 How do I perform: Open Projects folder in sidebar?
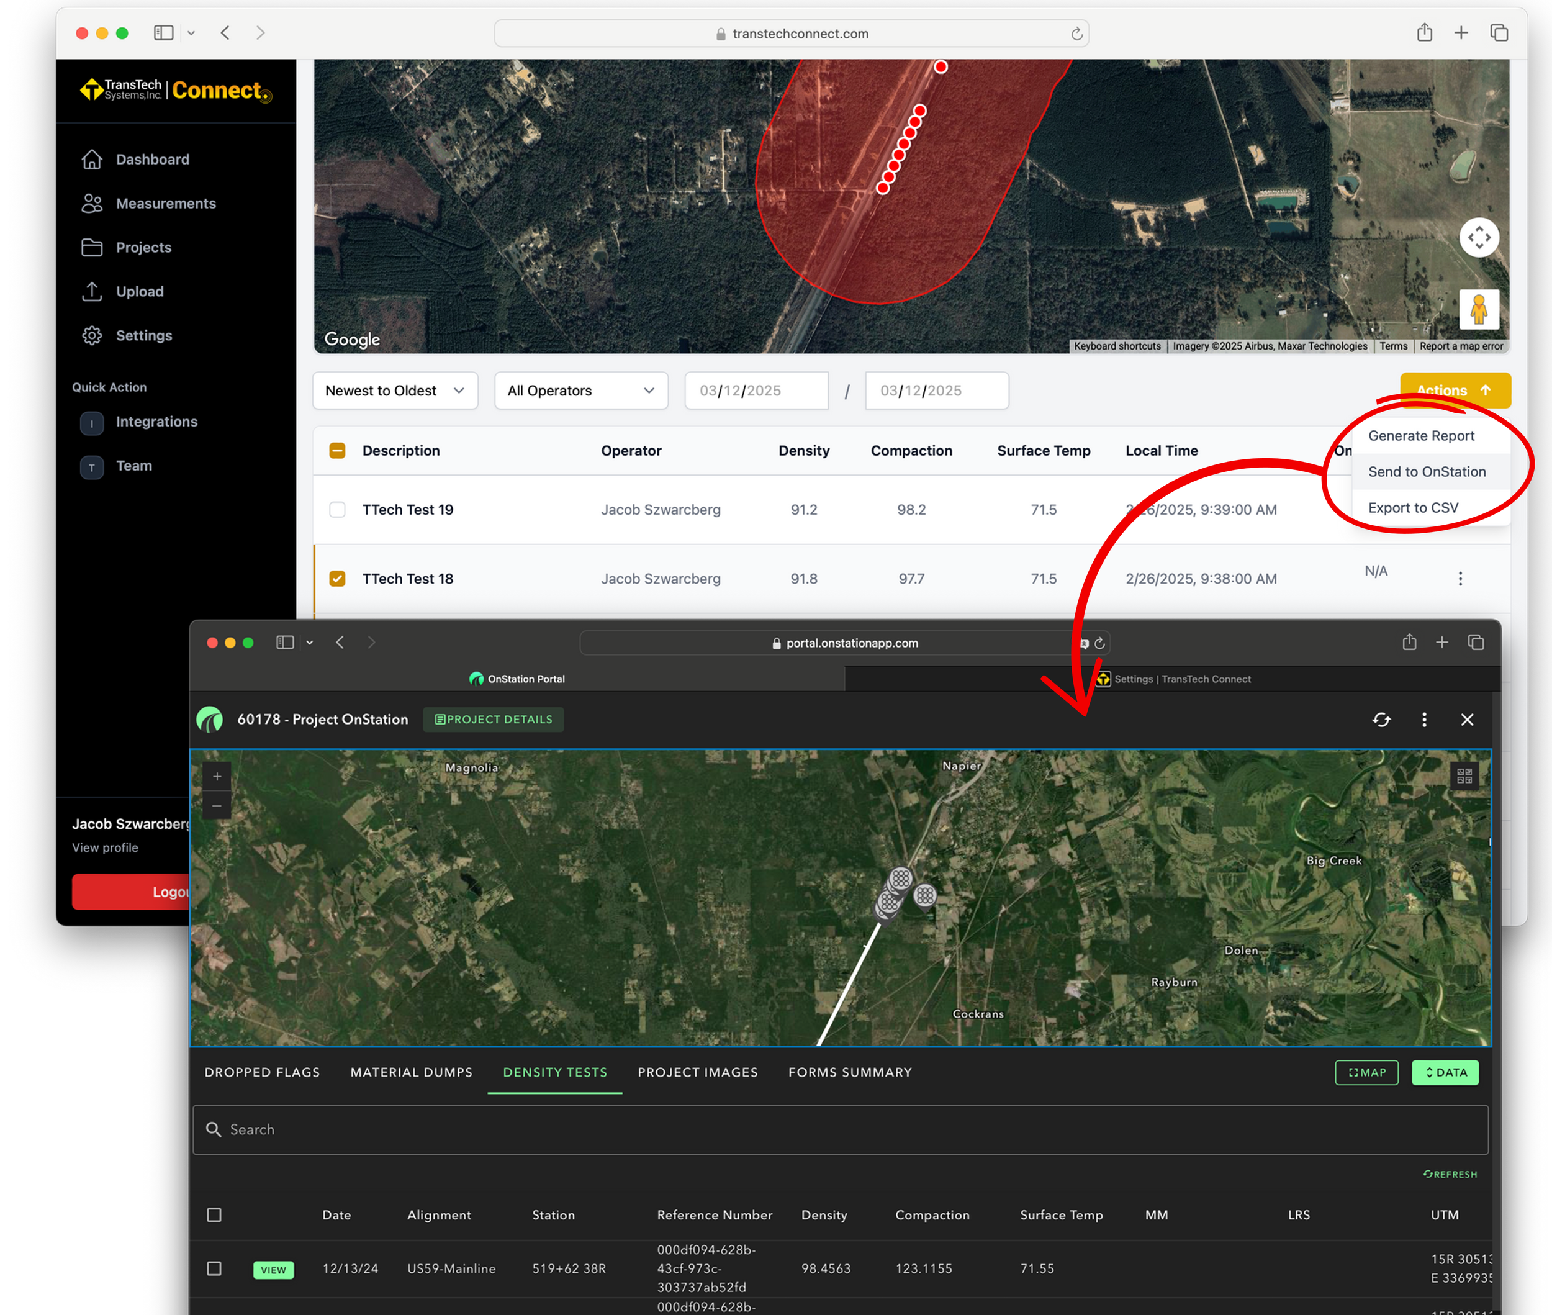126,248
